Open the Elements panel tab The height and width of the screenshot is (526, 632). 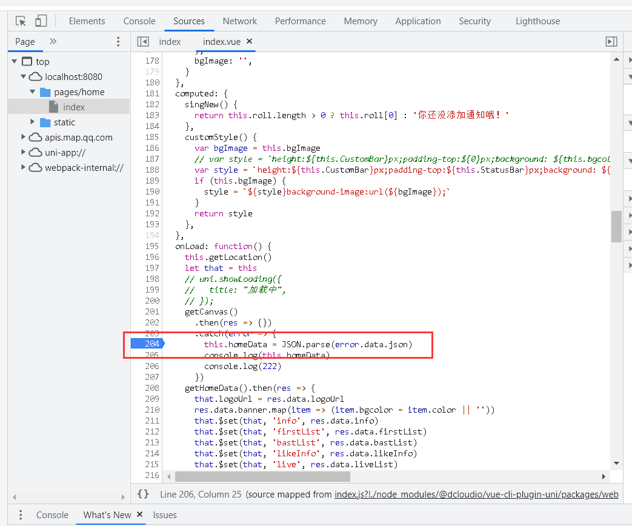coord(87,21)
